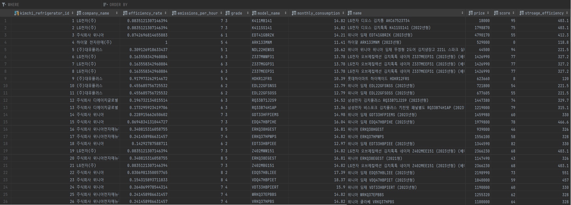Select the model_name cell EDT41GBRZK

coord(269,35)
